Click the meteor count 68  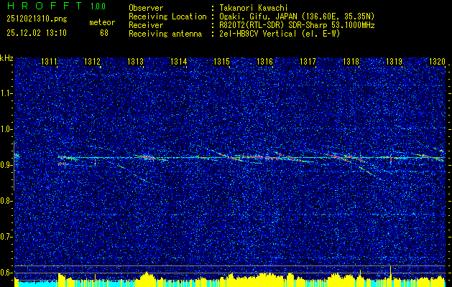[x=104, y=33]
